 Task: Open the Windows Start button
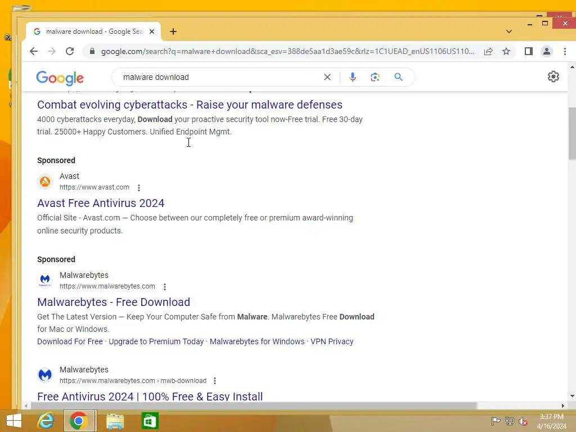pos(14,421)
